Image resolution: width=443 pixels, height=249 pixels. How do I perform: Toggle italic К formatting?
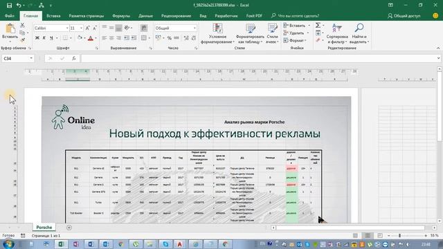44,38
